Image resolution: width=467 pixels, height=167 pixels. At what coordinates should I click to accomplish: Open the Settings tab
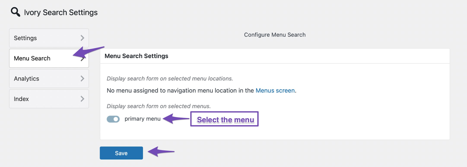pos(25,38)
